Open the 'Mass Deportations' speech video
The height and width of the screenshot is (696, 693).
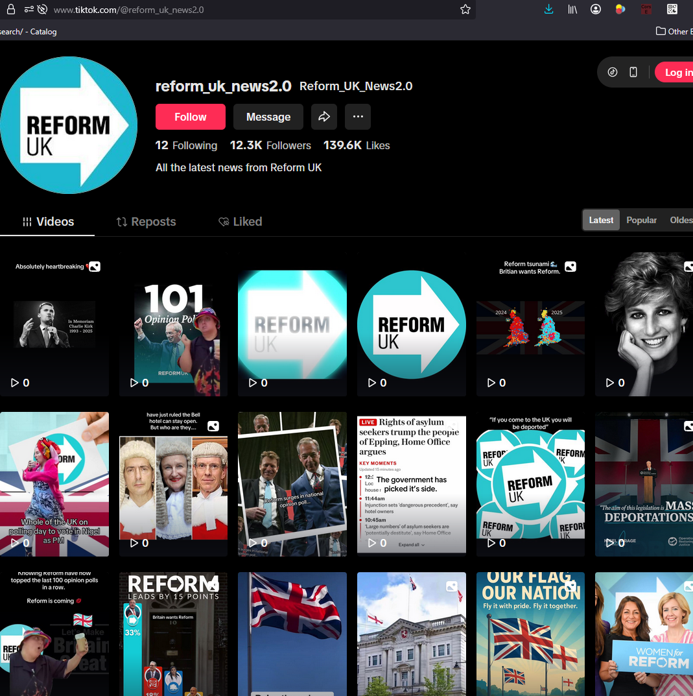tap(644, 484)
